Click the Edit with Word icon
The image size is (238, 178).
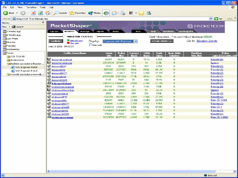(131, 13)
